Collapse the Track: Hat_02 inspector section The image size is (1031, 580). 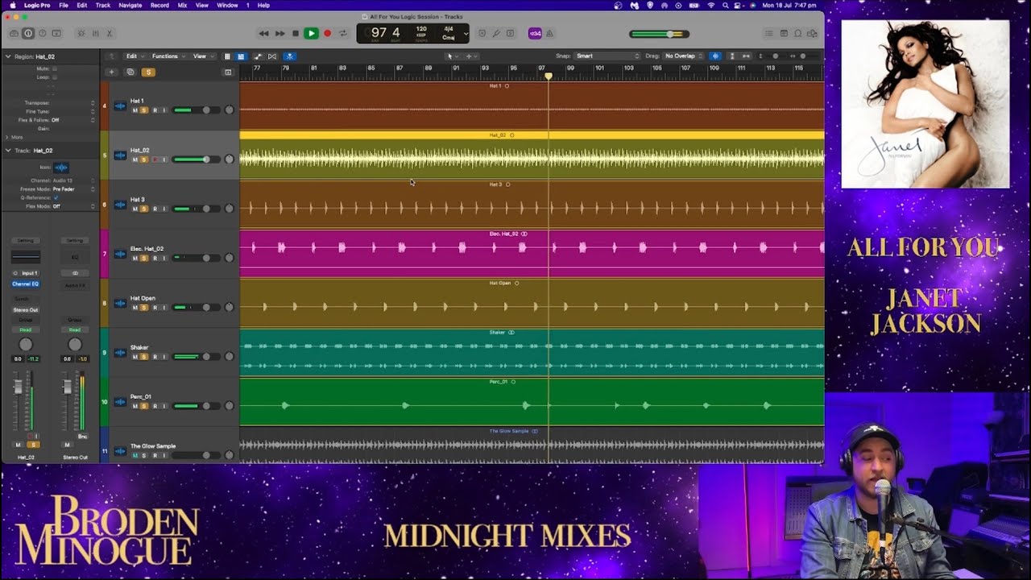[8, 150]
